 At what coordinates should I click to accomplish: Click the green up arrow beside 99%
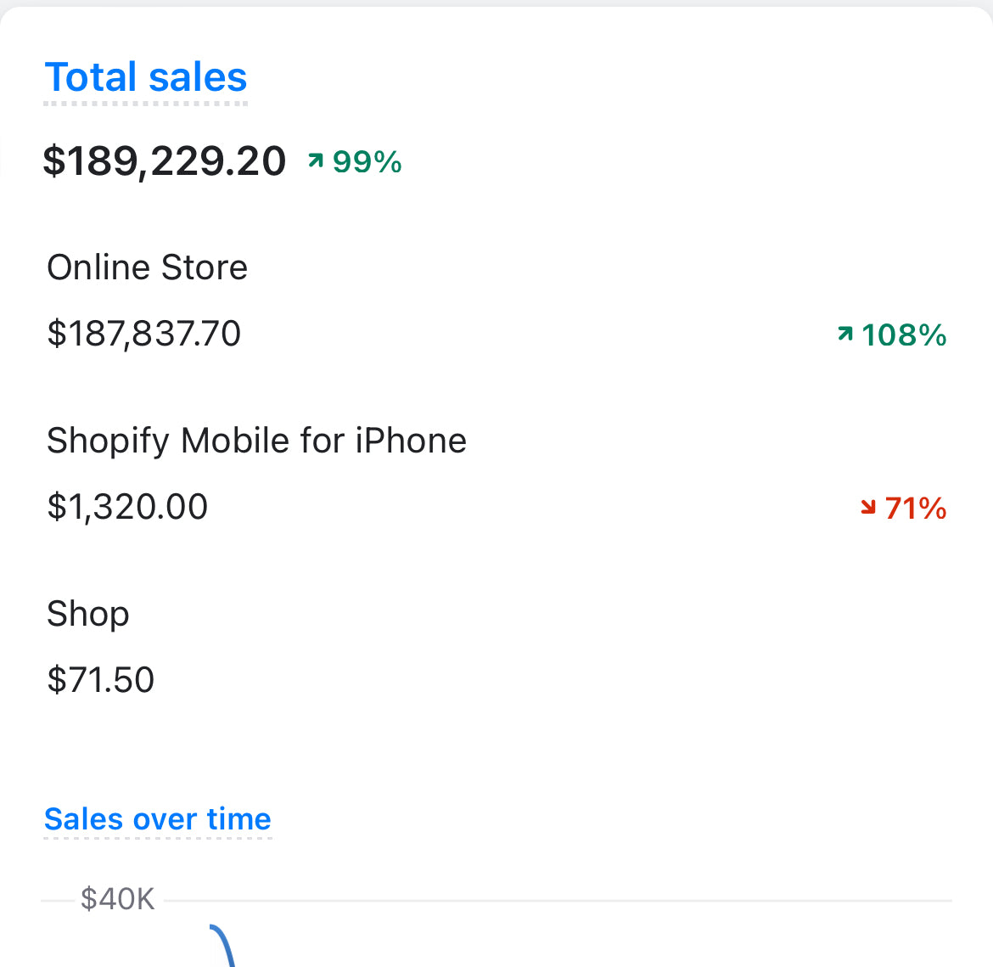click(x=316, y=160)
